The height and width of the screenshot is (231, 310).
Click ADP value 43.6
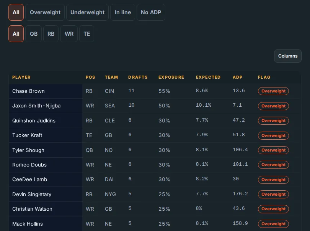point(239,208)
